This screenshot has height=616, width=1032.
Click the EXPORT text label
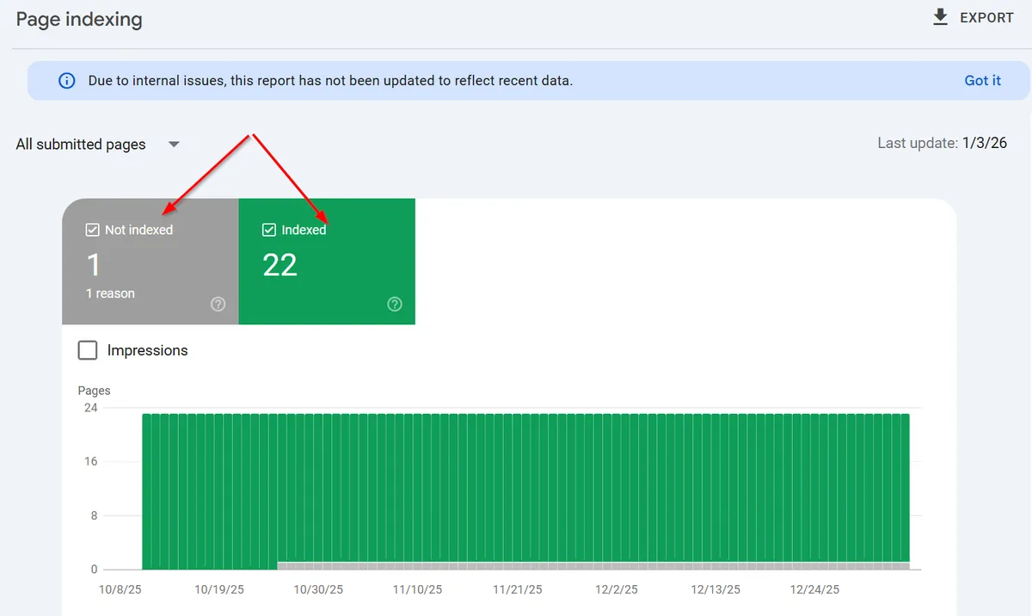(x=986, y=18)
